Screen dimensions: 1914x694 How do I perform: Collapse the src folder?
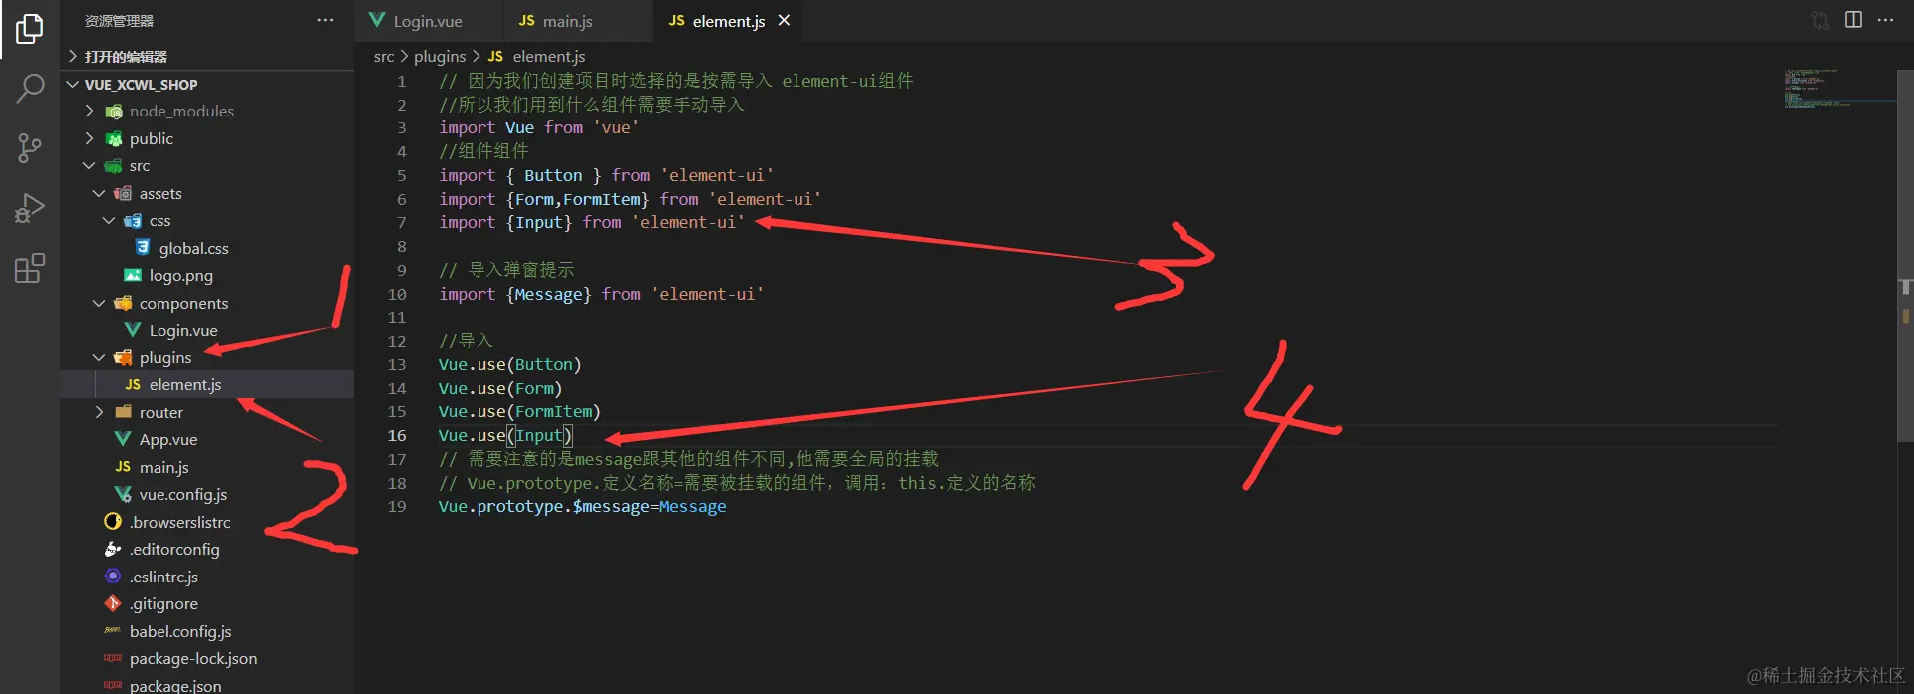[206, 166]
